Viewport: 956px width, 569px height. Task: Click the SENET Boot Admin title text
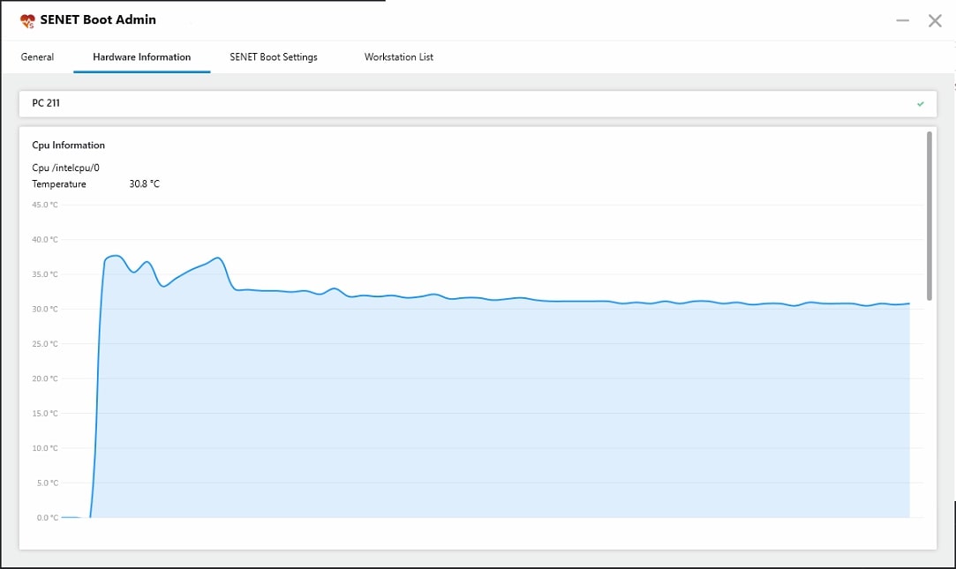point(98,19)
